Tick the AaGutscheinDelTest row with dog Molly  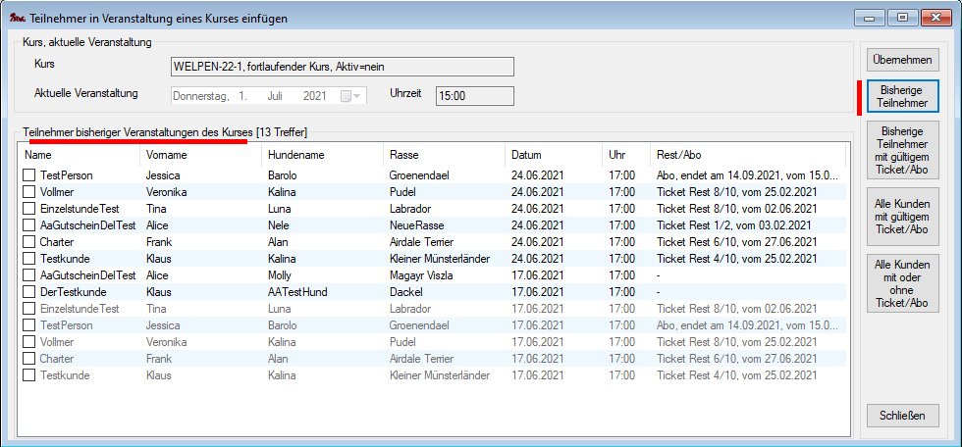click(x=30, y=274)
